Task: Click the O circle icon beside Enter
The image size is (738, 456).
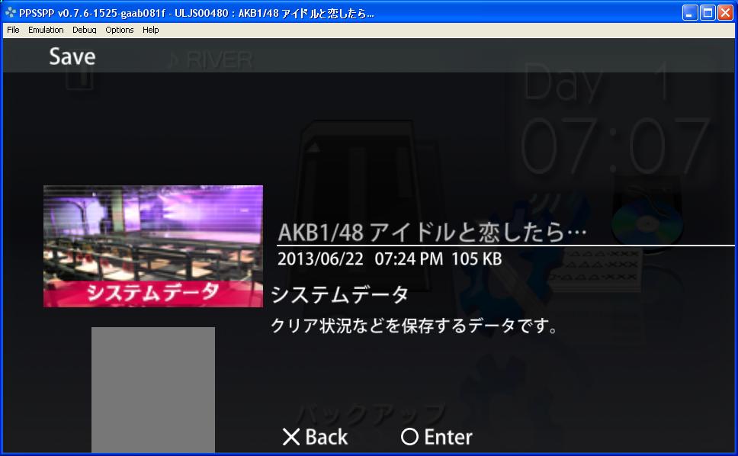Action: coord(410,437)
